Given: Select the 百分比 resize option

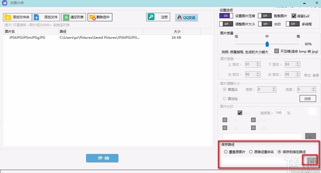Looking at the screenshot, I should click(x=225, y=99).
